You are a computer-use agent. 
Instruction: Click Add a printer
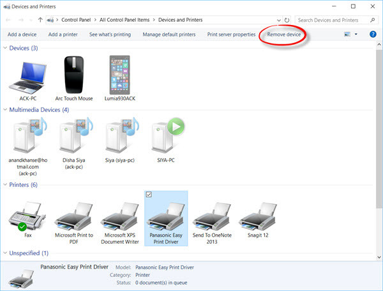[63, 35]
